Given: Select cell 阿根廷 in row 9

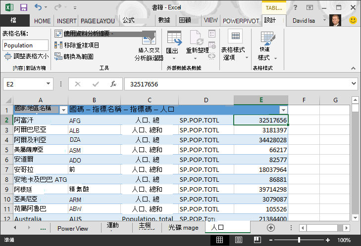Looking at the screenshot, I should point(41,189).
